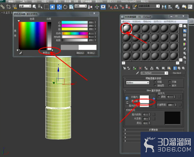
Task: Toggle the Spinner Snap icon
Action: pyautogui.click(x=128, y=7)
